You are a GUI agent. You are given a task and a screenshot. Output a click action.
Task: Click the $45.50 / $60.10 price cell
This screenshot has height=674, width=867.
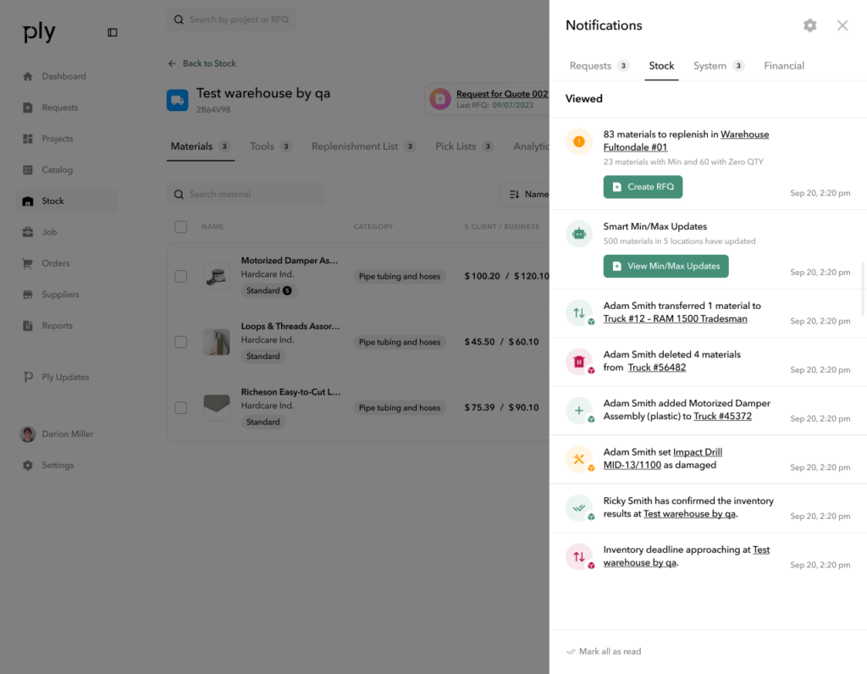[x=501, y=342]
